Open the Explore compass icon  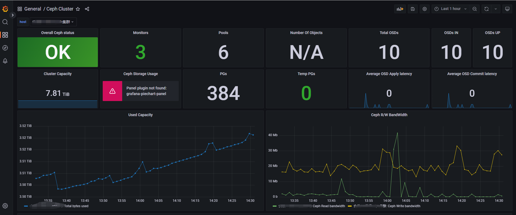coord(5,48)
